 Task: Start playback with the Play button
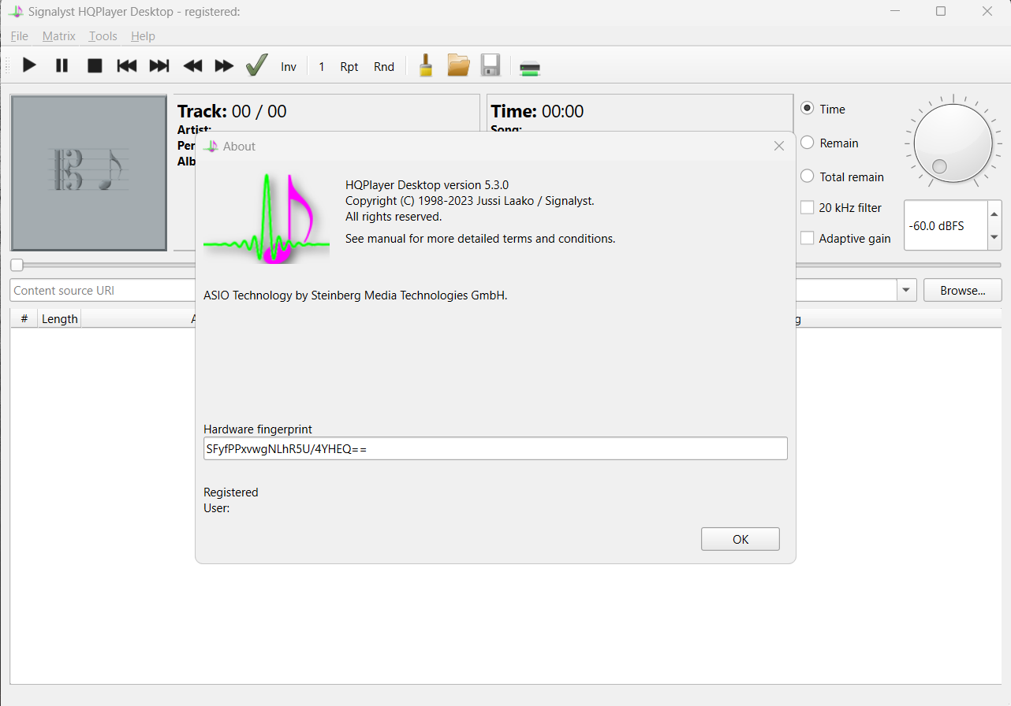(x=29, y=65)
